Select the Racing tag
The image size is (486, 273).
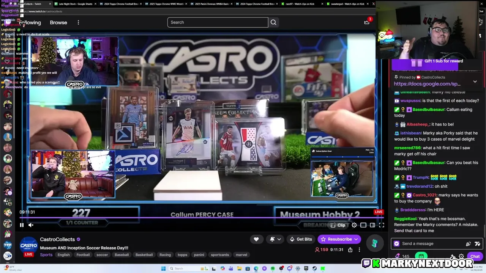point(165,255)
